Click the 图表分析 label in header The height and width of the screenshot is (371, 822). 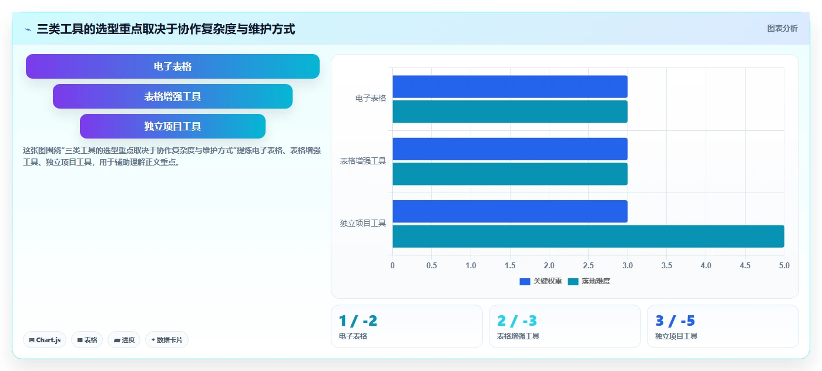point(782,28)
